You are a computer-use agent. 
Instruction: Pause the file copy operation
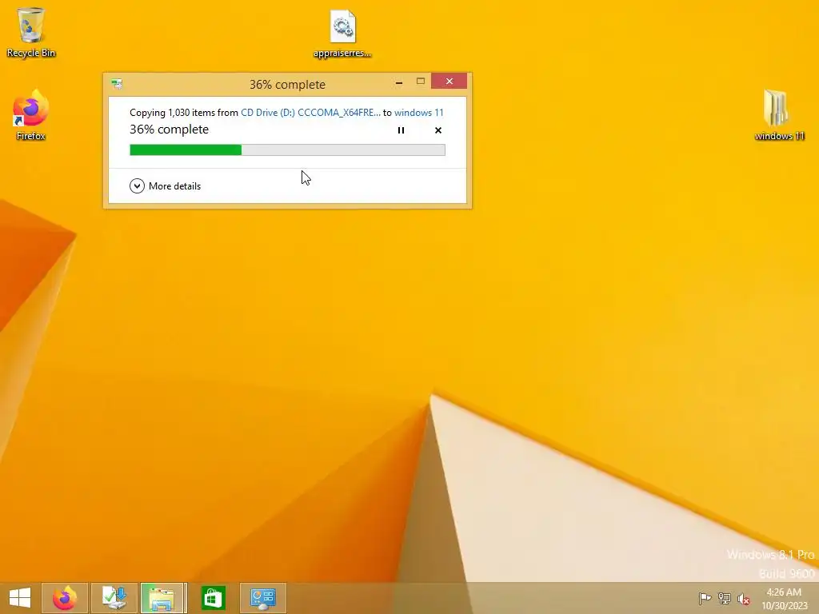(401, 130)
